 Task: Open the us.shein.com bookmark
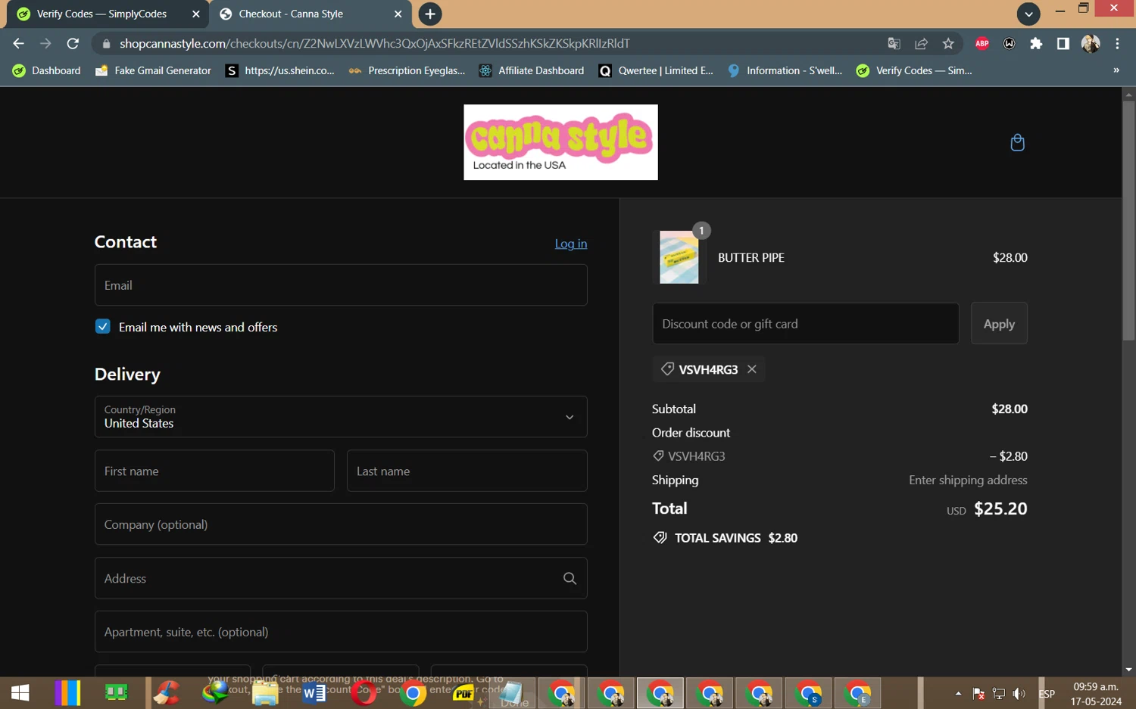click(280, 70)
